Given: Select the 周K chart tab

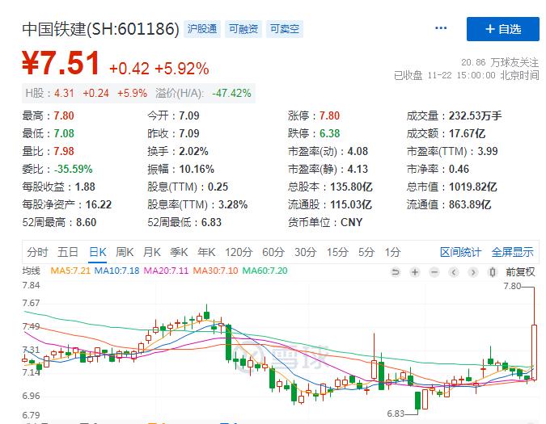Looking at the screenshot, I should pos(125,252).
